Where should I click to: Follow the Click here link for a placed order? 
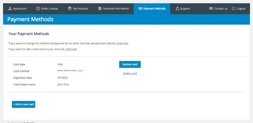[x=122, y=43]
